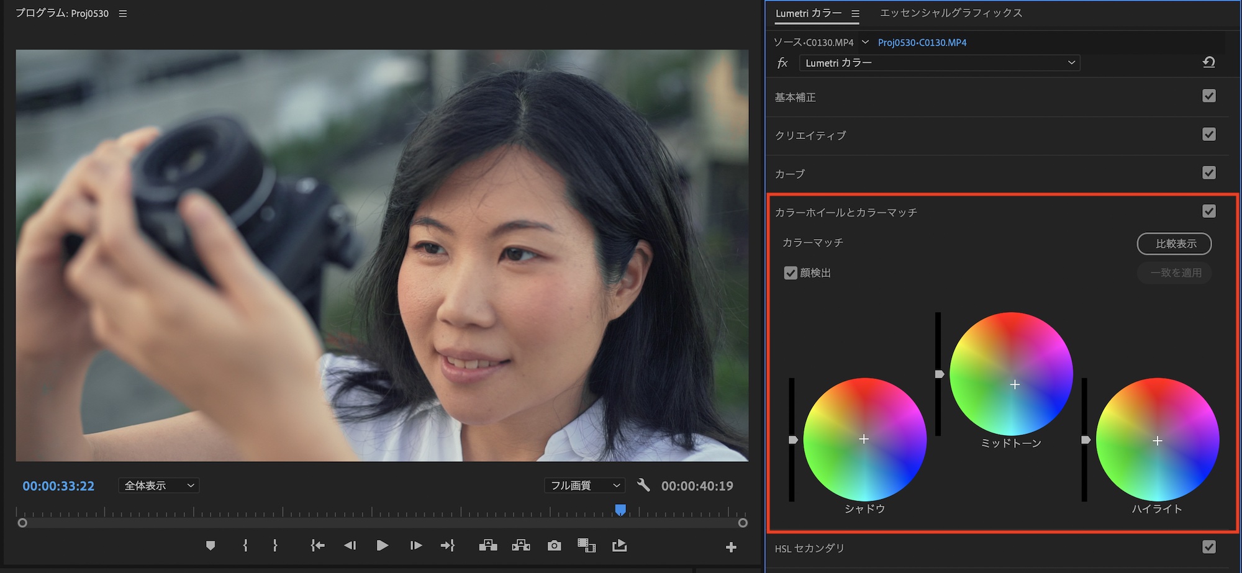Expand the Lumetri カラー effect dropdown
1242x573 pixels.
(x=939, y=63)
